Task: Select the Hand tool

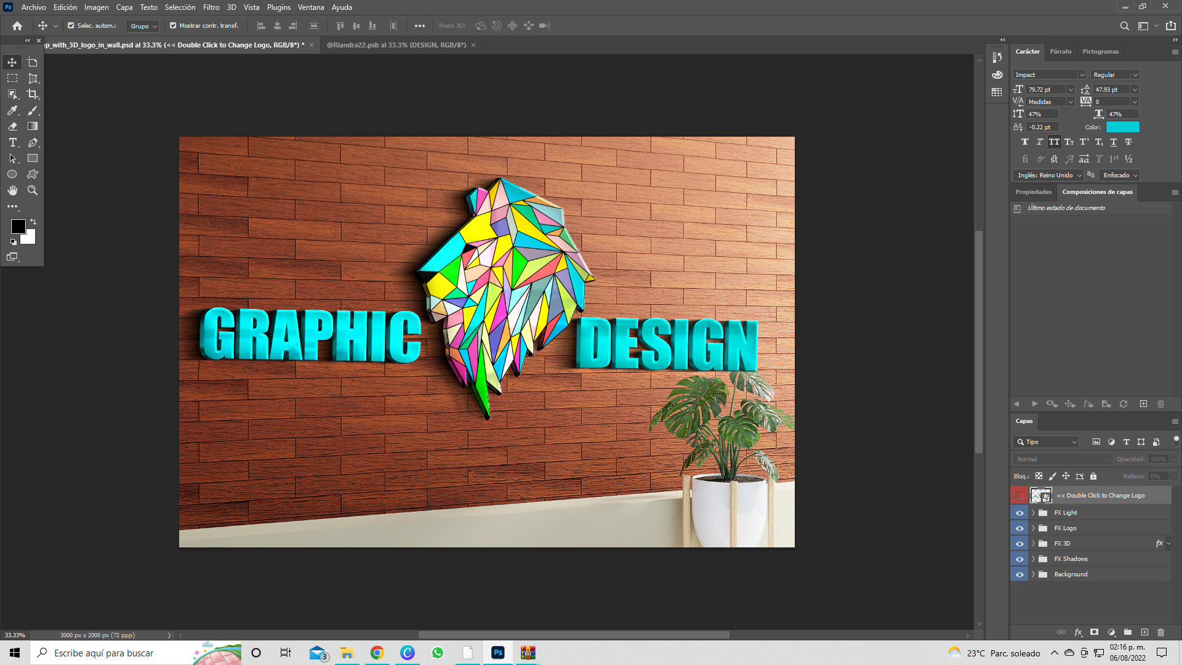Action: [x=12, y=190]
